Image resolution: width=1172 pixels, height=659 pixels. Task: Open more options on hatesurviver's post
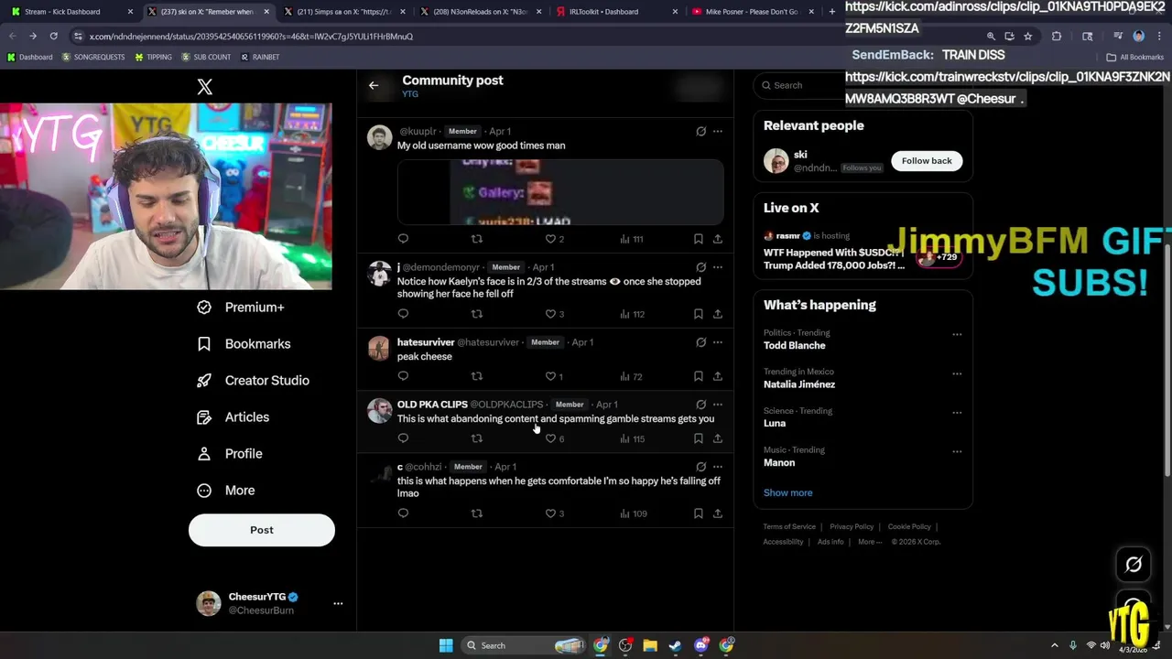coord(718,342)
